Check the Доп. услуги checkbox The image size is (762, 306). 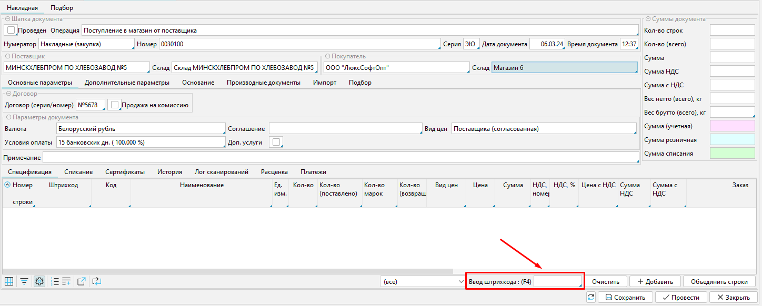(x=276, y=142)
